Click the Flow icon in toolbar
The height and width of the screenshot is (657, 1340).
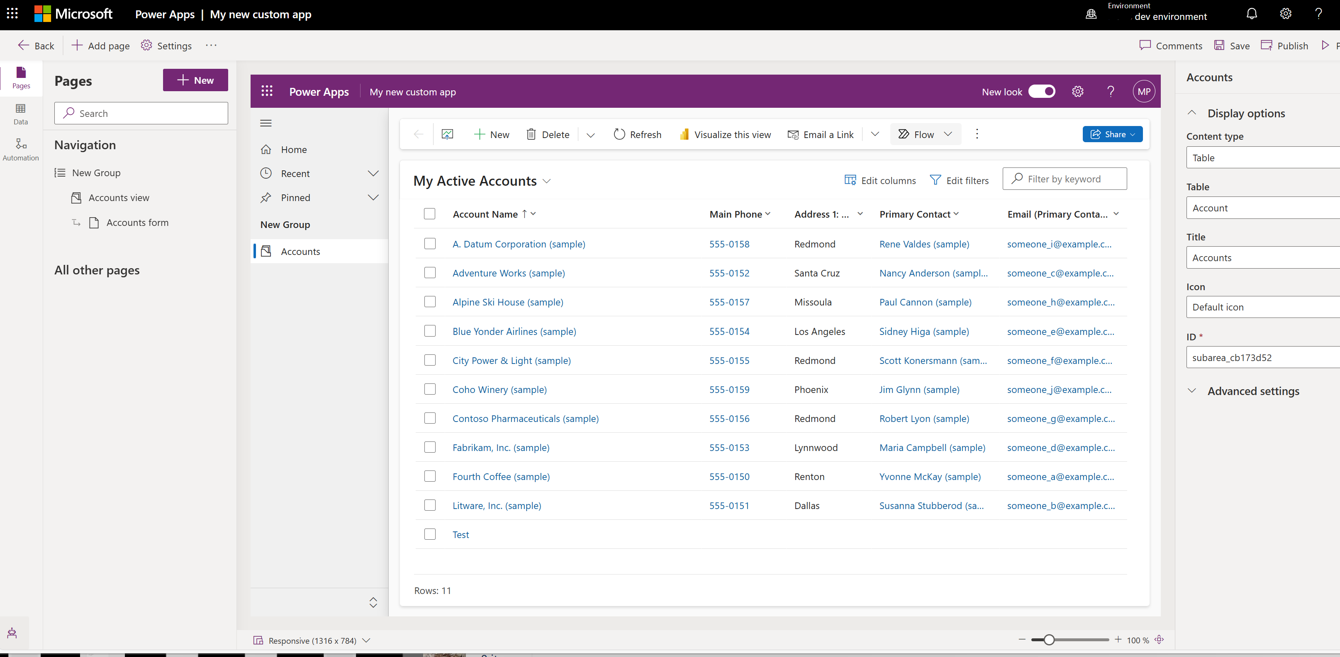(x=904, y=133)
